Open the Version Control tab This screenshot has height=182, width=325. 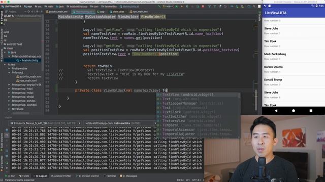87,176
